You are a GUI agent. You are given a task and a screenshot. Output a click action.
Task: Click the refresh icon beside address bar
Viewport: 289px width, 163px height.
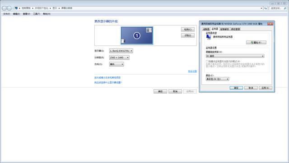point(266,8)
